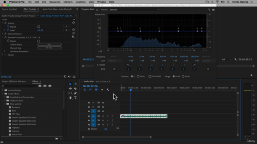Screen dimensions: 257x144
Task: Create new custom bin in Effects panel
Action: (x=57, y=139)
